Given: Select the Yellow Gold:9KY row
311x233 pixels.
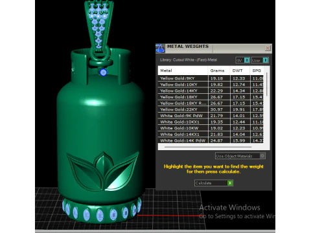Looking at the screenshot, I should click(211, 78).
